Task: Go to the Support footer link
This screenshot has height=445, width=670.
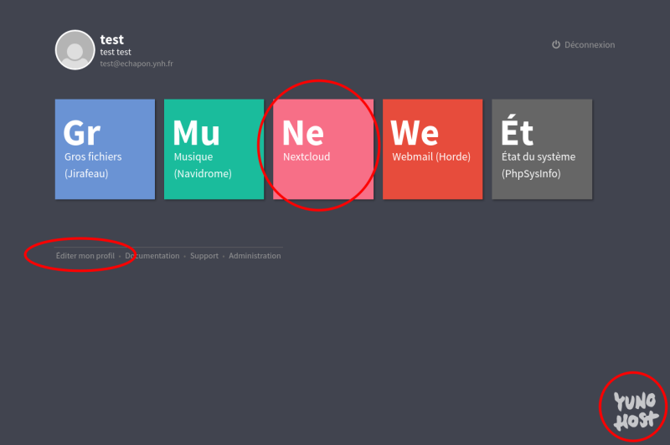Action: point(204,256)
